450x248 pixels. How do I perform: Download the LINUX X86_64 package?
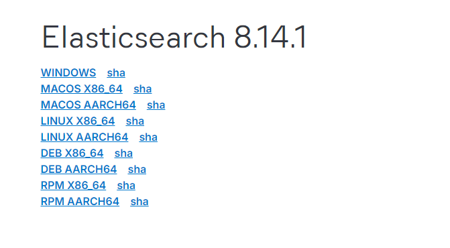tap(78, 121)
